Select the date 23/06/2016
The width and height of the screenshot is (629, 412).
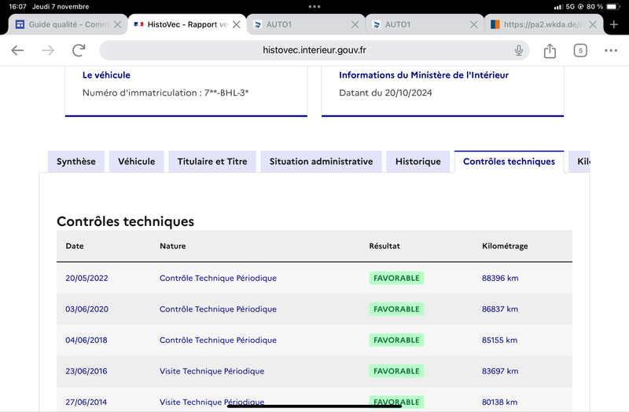pyautogui.click(x=86, y=371)
